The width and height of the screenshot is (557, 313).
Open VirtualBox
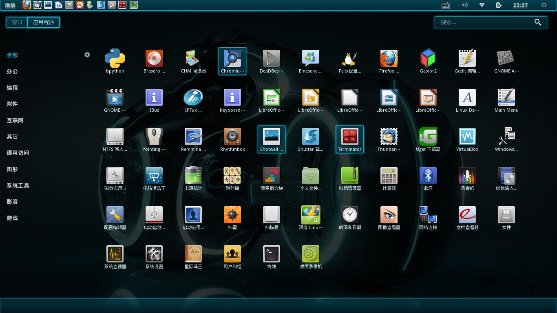tap(467, 140)
